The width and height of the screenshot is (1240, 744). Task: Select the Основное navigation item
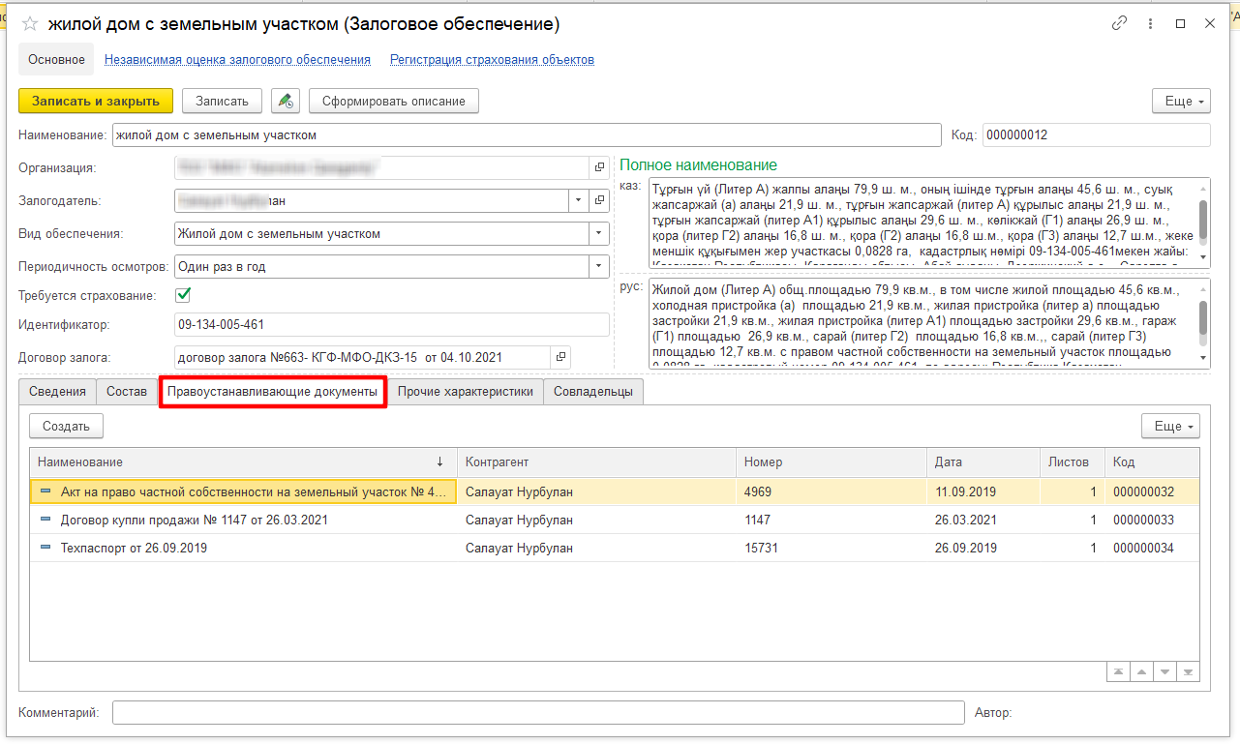pyautogui.click(x=56, y=59)
